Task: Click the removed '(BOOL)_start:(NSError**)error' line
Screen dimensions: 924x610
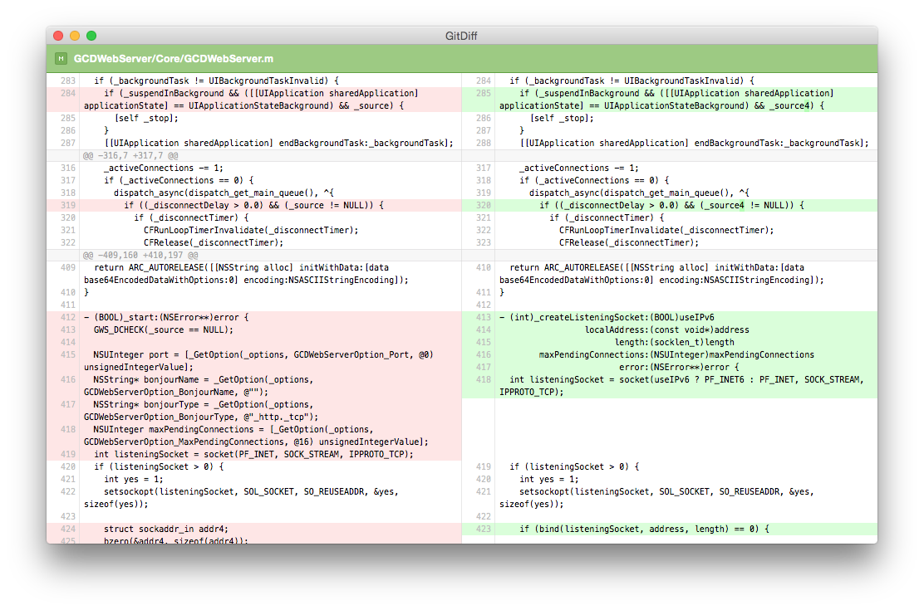Action: 166,317
